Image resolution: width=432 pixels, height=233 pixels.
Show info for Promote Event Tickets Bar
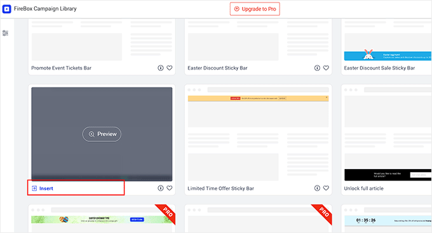(161, 68)
